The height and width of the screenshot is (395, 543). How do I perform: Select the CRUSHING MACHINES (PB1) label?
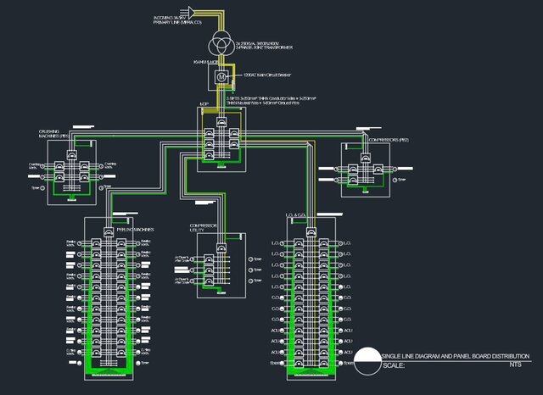point(53,134)
